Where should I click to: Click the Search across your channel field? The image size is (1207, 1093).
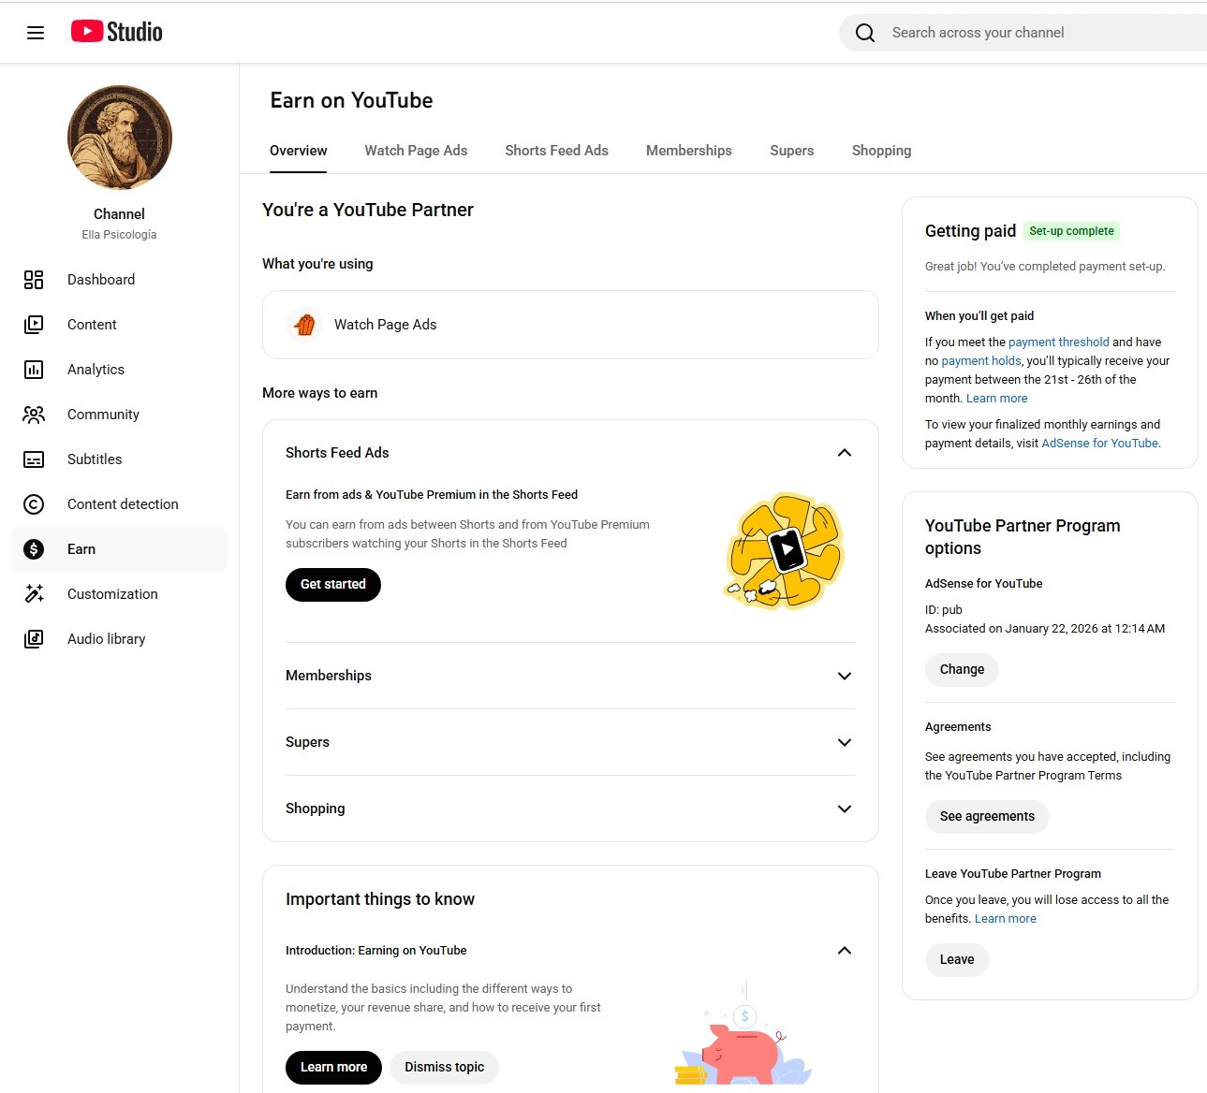tap(1030, 33)
